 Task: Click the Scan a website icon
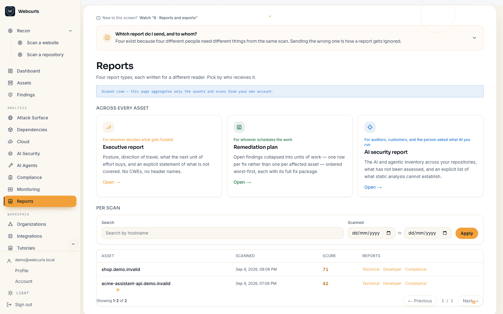click(20, 43)
